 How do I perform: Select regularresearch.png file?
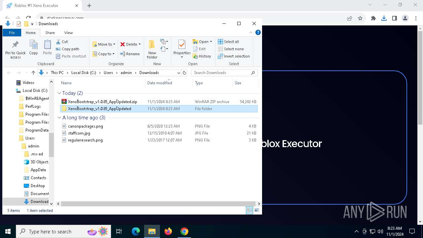(x=159, y=140)
